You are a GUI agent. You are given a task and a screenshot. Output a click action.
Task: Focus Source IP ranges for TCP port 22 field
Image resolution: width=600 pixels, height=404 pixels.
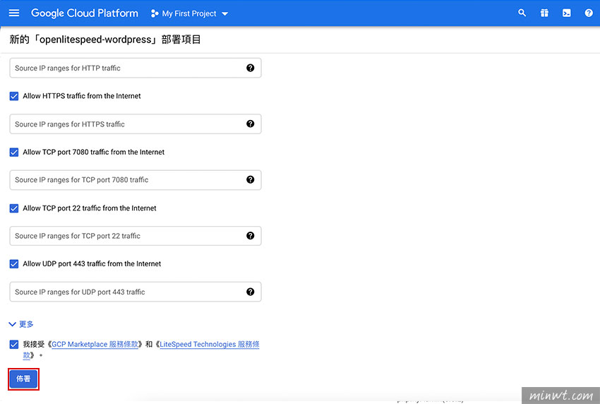pyautogui.click(x=136, y=235)
